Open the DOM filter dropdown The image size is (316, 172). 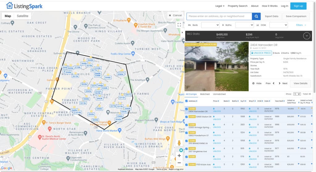tap(279, 25)
